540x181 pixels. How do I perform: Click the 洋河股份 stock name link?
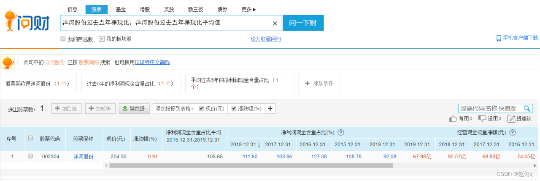tap(84, 156)
